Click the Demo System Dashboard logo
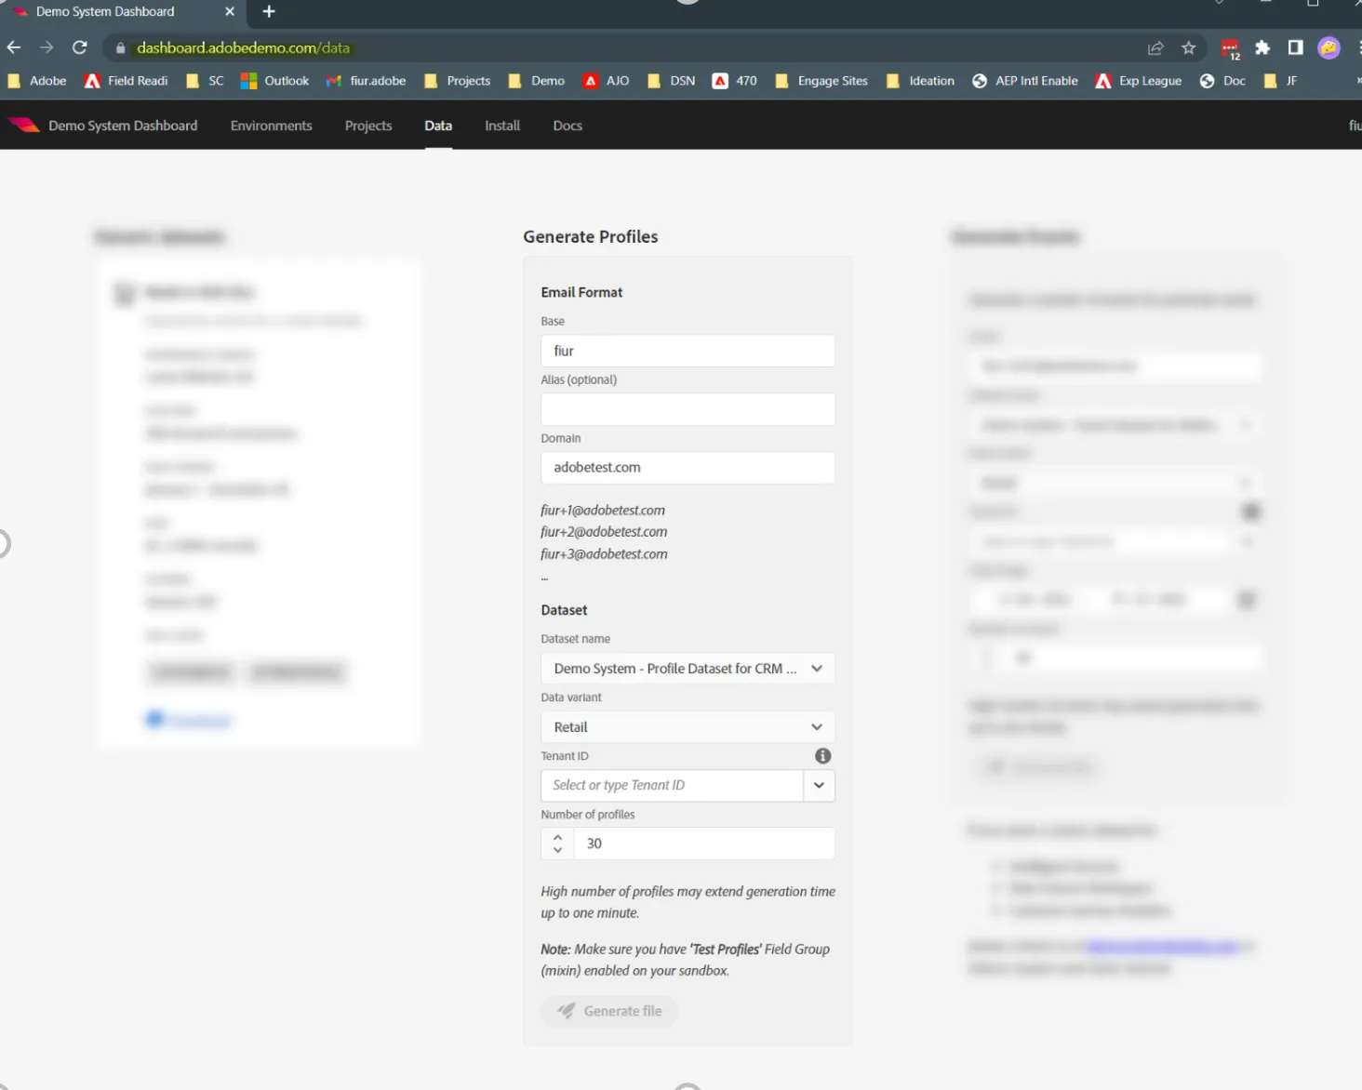Image resolution: width=1362 pixels, height=1090 pixels. (x=23, y=126)
